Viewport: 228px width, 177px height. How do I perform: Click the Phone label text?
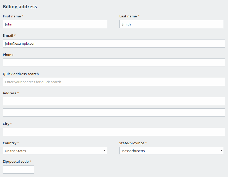pyautogui.click(x=8, y=55)
